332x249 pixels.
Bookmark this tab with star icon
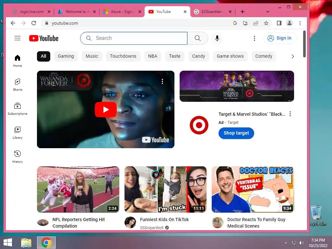(x=266, y=23)
